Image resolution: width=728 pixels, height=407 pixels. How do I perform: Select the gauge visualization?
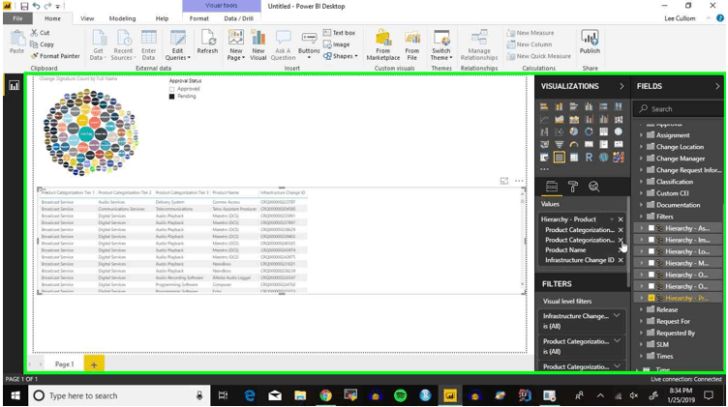pos(574,145)
